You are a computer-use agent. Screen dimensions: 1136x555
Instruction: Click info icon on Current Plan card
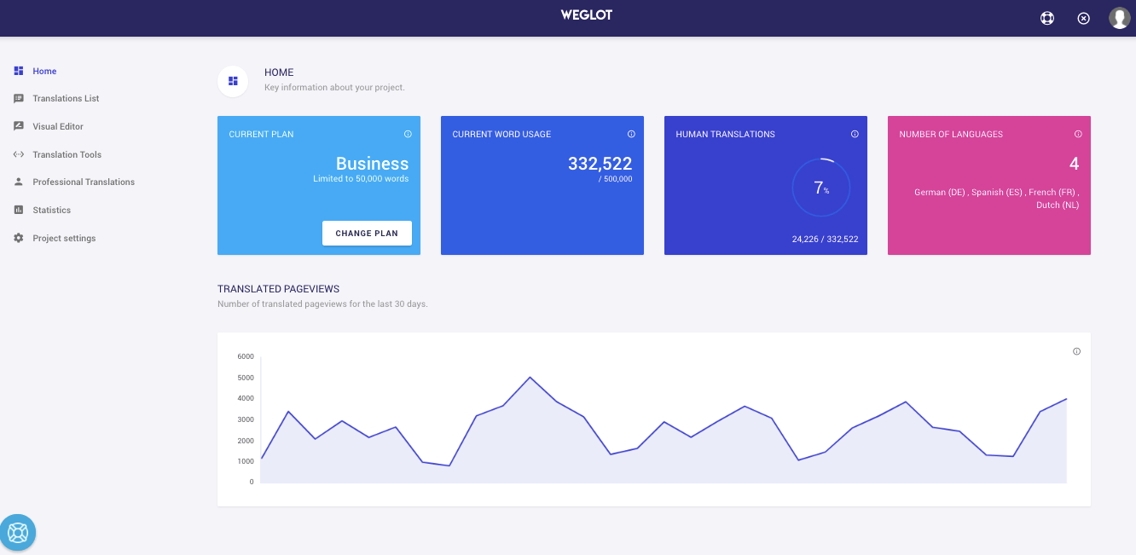[x=408, y=134]
